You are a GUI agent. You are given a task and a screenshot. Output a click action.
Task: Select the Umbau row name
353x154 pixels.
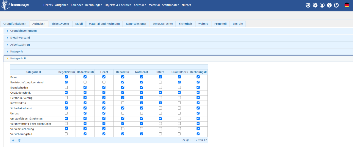[15, 113]
